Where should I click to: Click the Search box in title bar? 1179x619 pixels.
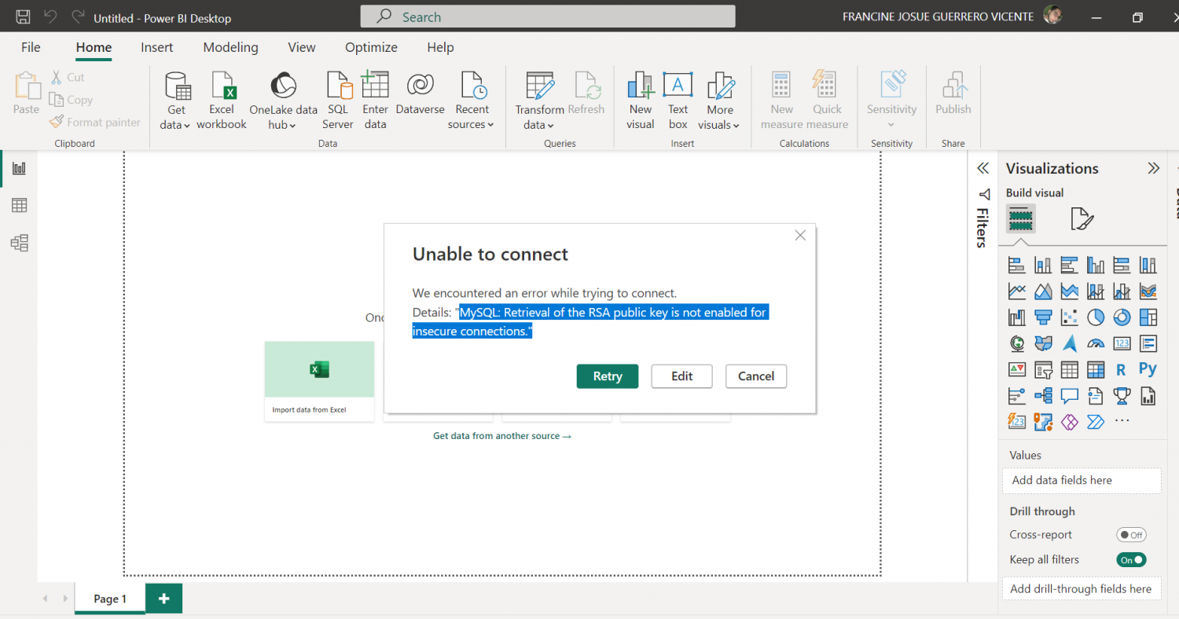(548, 16)
